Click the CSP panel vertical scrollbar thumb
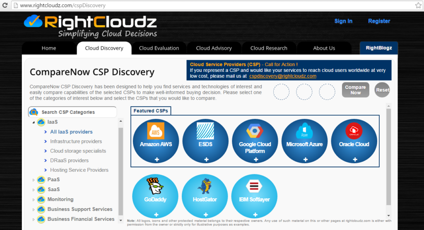 [388, 157]
